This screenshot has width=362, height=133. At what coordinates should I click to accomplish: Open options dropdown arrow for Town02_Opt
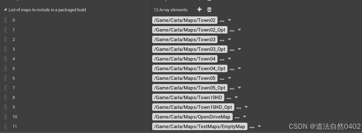pos(239,30)
